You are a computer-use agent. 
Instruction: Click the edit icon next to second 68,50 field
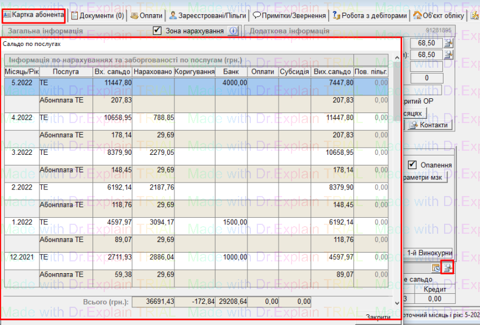[449, 55]
